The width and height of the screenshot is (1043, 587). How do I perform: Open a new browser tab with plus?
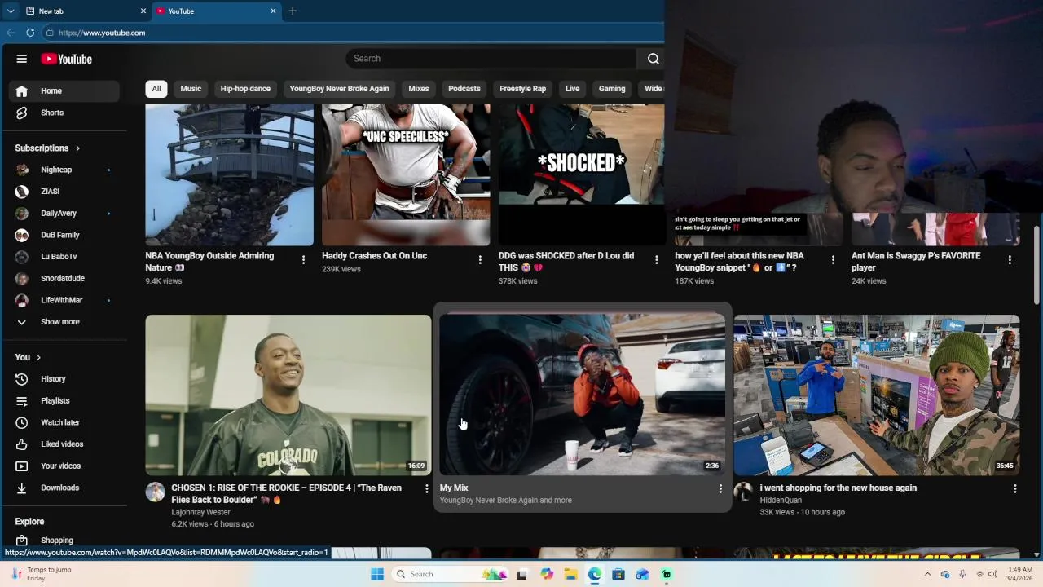293,11
